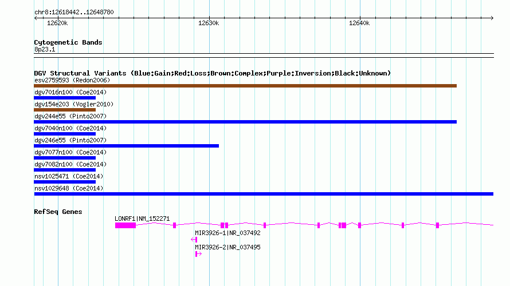Select the brown esv2759593 variant bar

245,86
